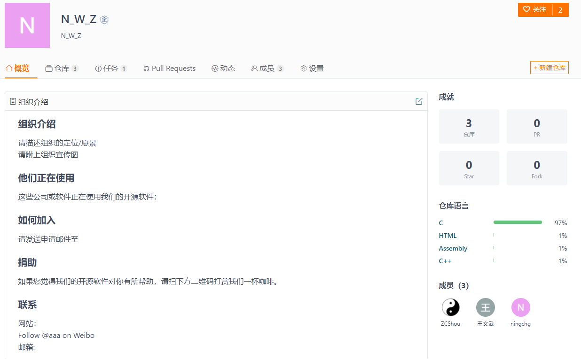Open the edit icon on 组织介绍 panel

418,101
